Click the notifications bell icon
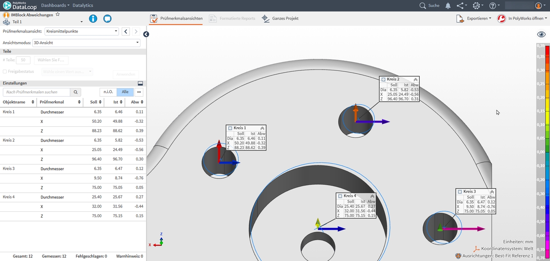 click(448, 5)
